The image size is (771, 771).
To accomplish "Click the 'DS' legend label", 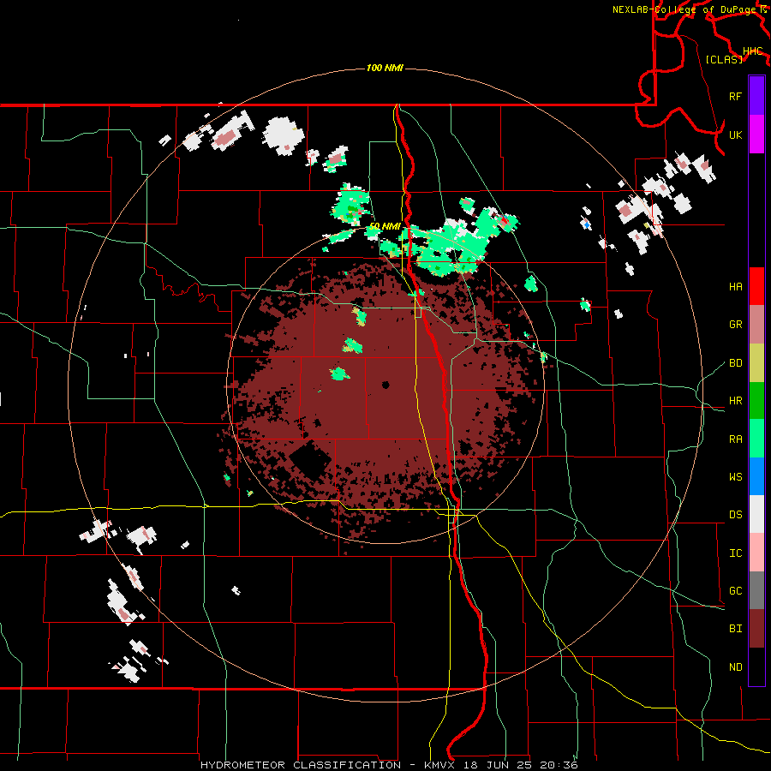I will (735, 515).
